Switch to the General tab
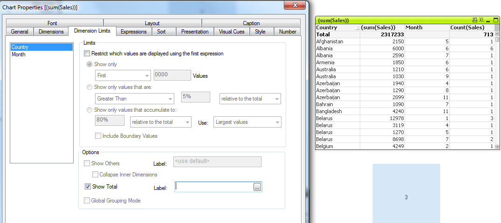The image size is (501, 223). [x=20, y=32]
